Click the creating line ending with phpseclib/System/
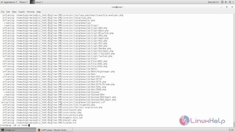 click(52, 92)
